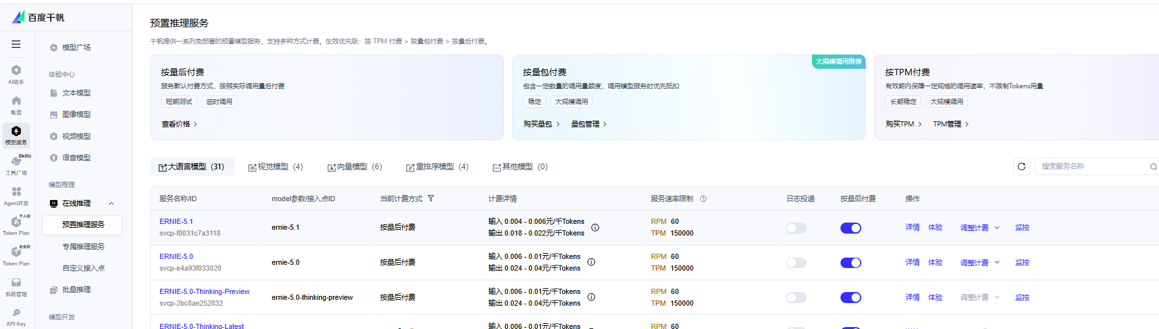Click 详情 for ERNIE-5.1
Viewport: 1159px width, 329px height.
(x=913, y=228)
